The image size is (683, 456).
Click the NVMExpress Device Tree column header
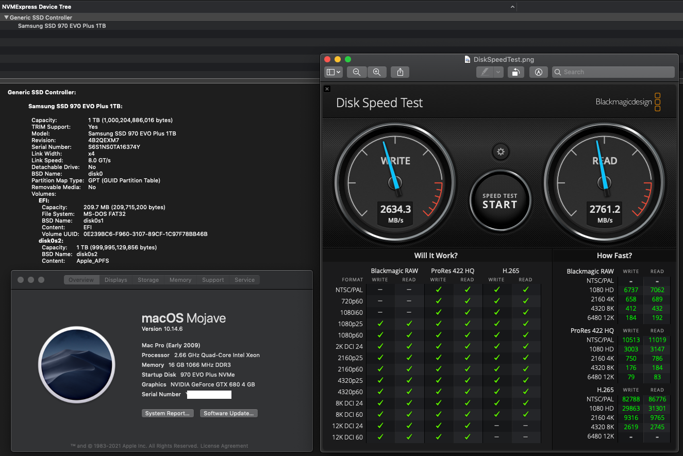click(x=37, y=7)
